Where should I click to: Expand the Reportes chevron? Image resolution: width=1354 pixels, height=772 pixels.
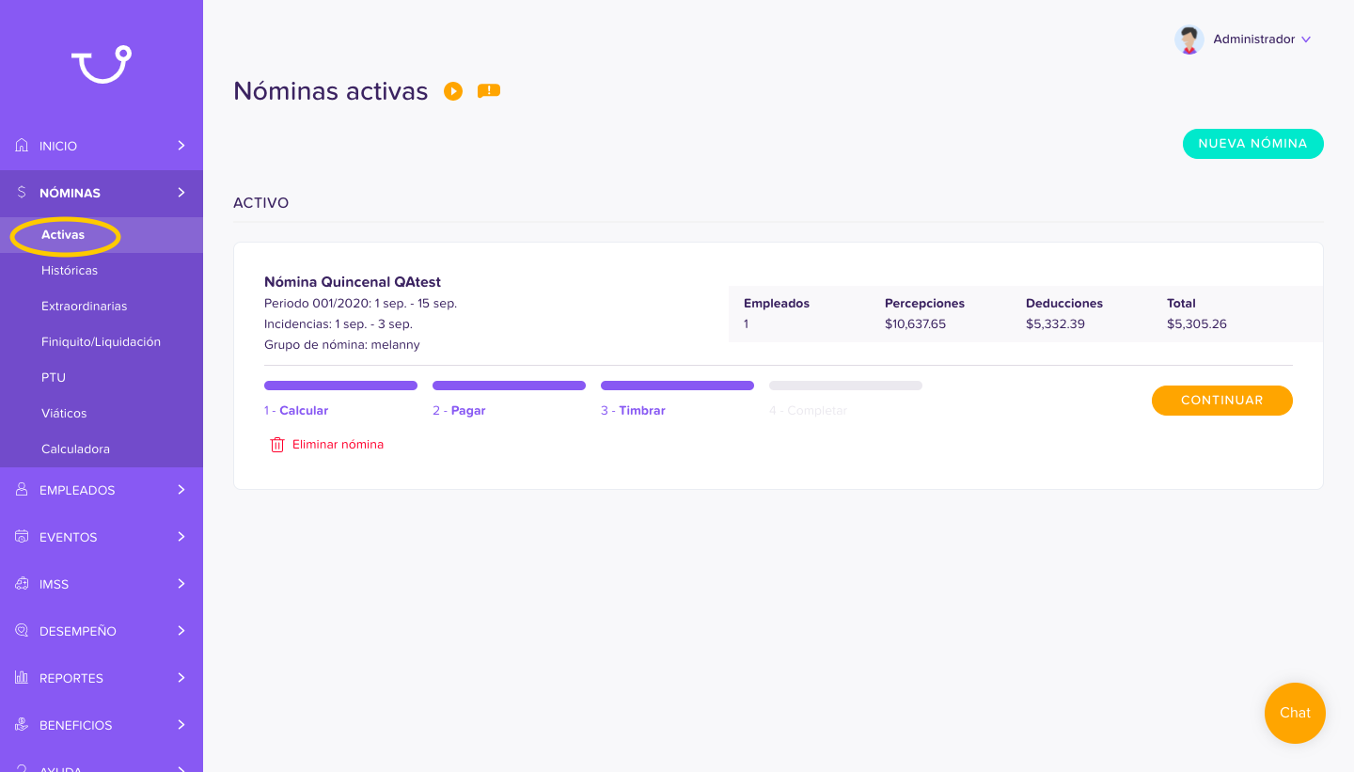click(x=181, y=678)
